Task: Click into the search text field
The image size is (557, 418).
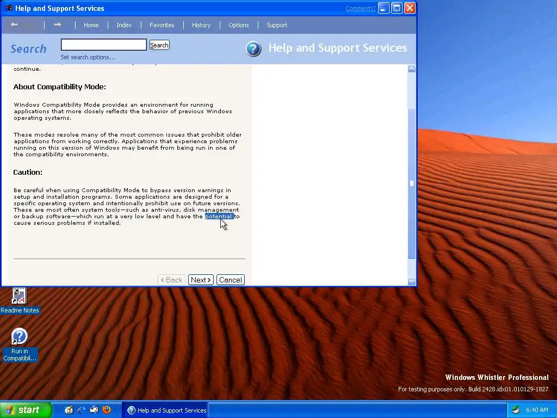Action: point(104,45)
